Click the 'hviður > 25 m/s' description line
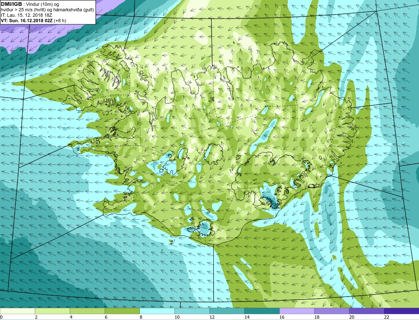This screenshot has width=419, height=320. click(x=47, y=10)
